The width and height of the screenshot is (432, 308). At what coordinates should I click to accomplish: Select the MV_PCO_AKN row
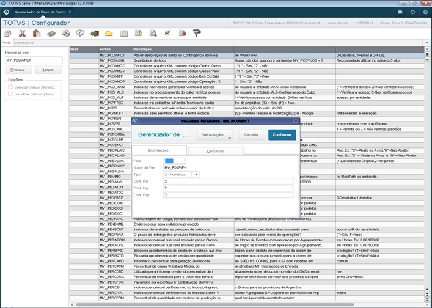pos(247,87)
